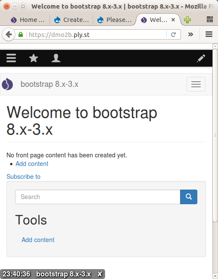The image size is (218, 279).
Task: Close the Wel... tab with its X
Action: tap(173, 20)
